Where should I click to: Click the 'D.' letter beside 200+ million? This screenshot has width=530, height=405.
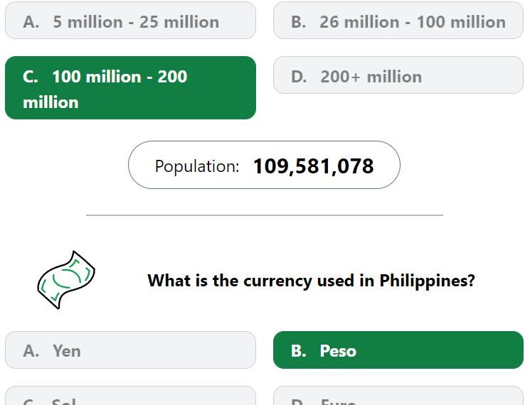click(x=299, y=77)
